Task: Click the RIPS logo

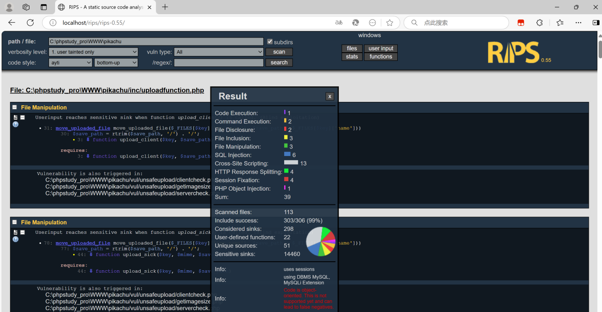Action: coord(513,53)
